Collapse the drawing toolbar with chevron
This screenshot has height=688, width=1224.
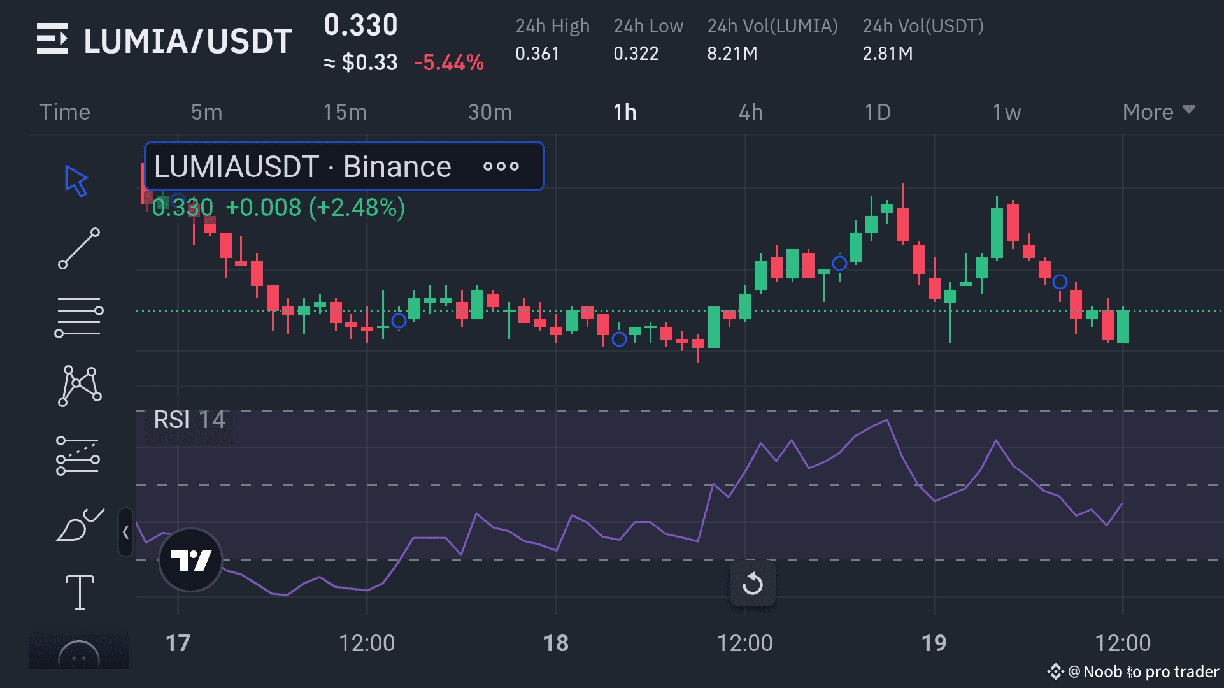coord(125,532)
